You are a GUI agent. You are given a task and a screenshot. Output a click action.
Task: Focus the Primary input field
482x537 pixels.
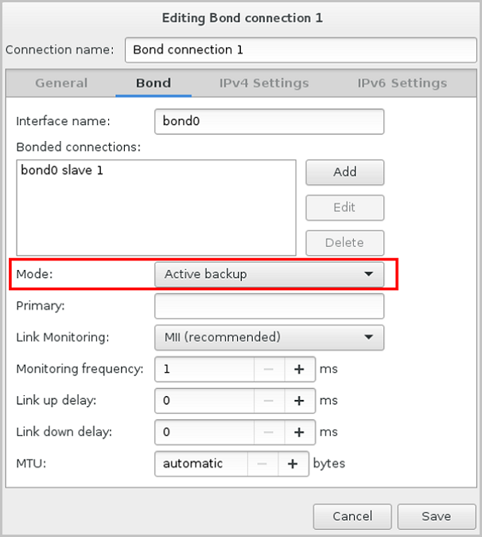[269, 306]
